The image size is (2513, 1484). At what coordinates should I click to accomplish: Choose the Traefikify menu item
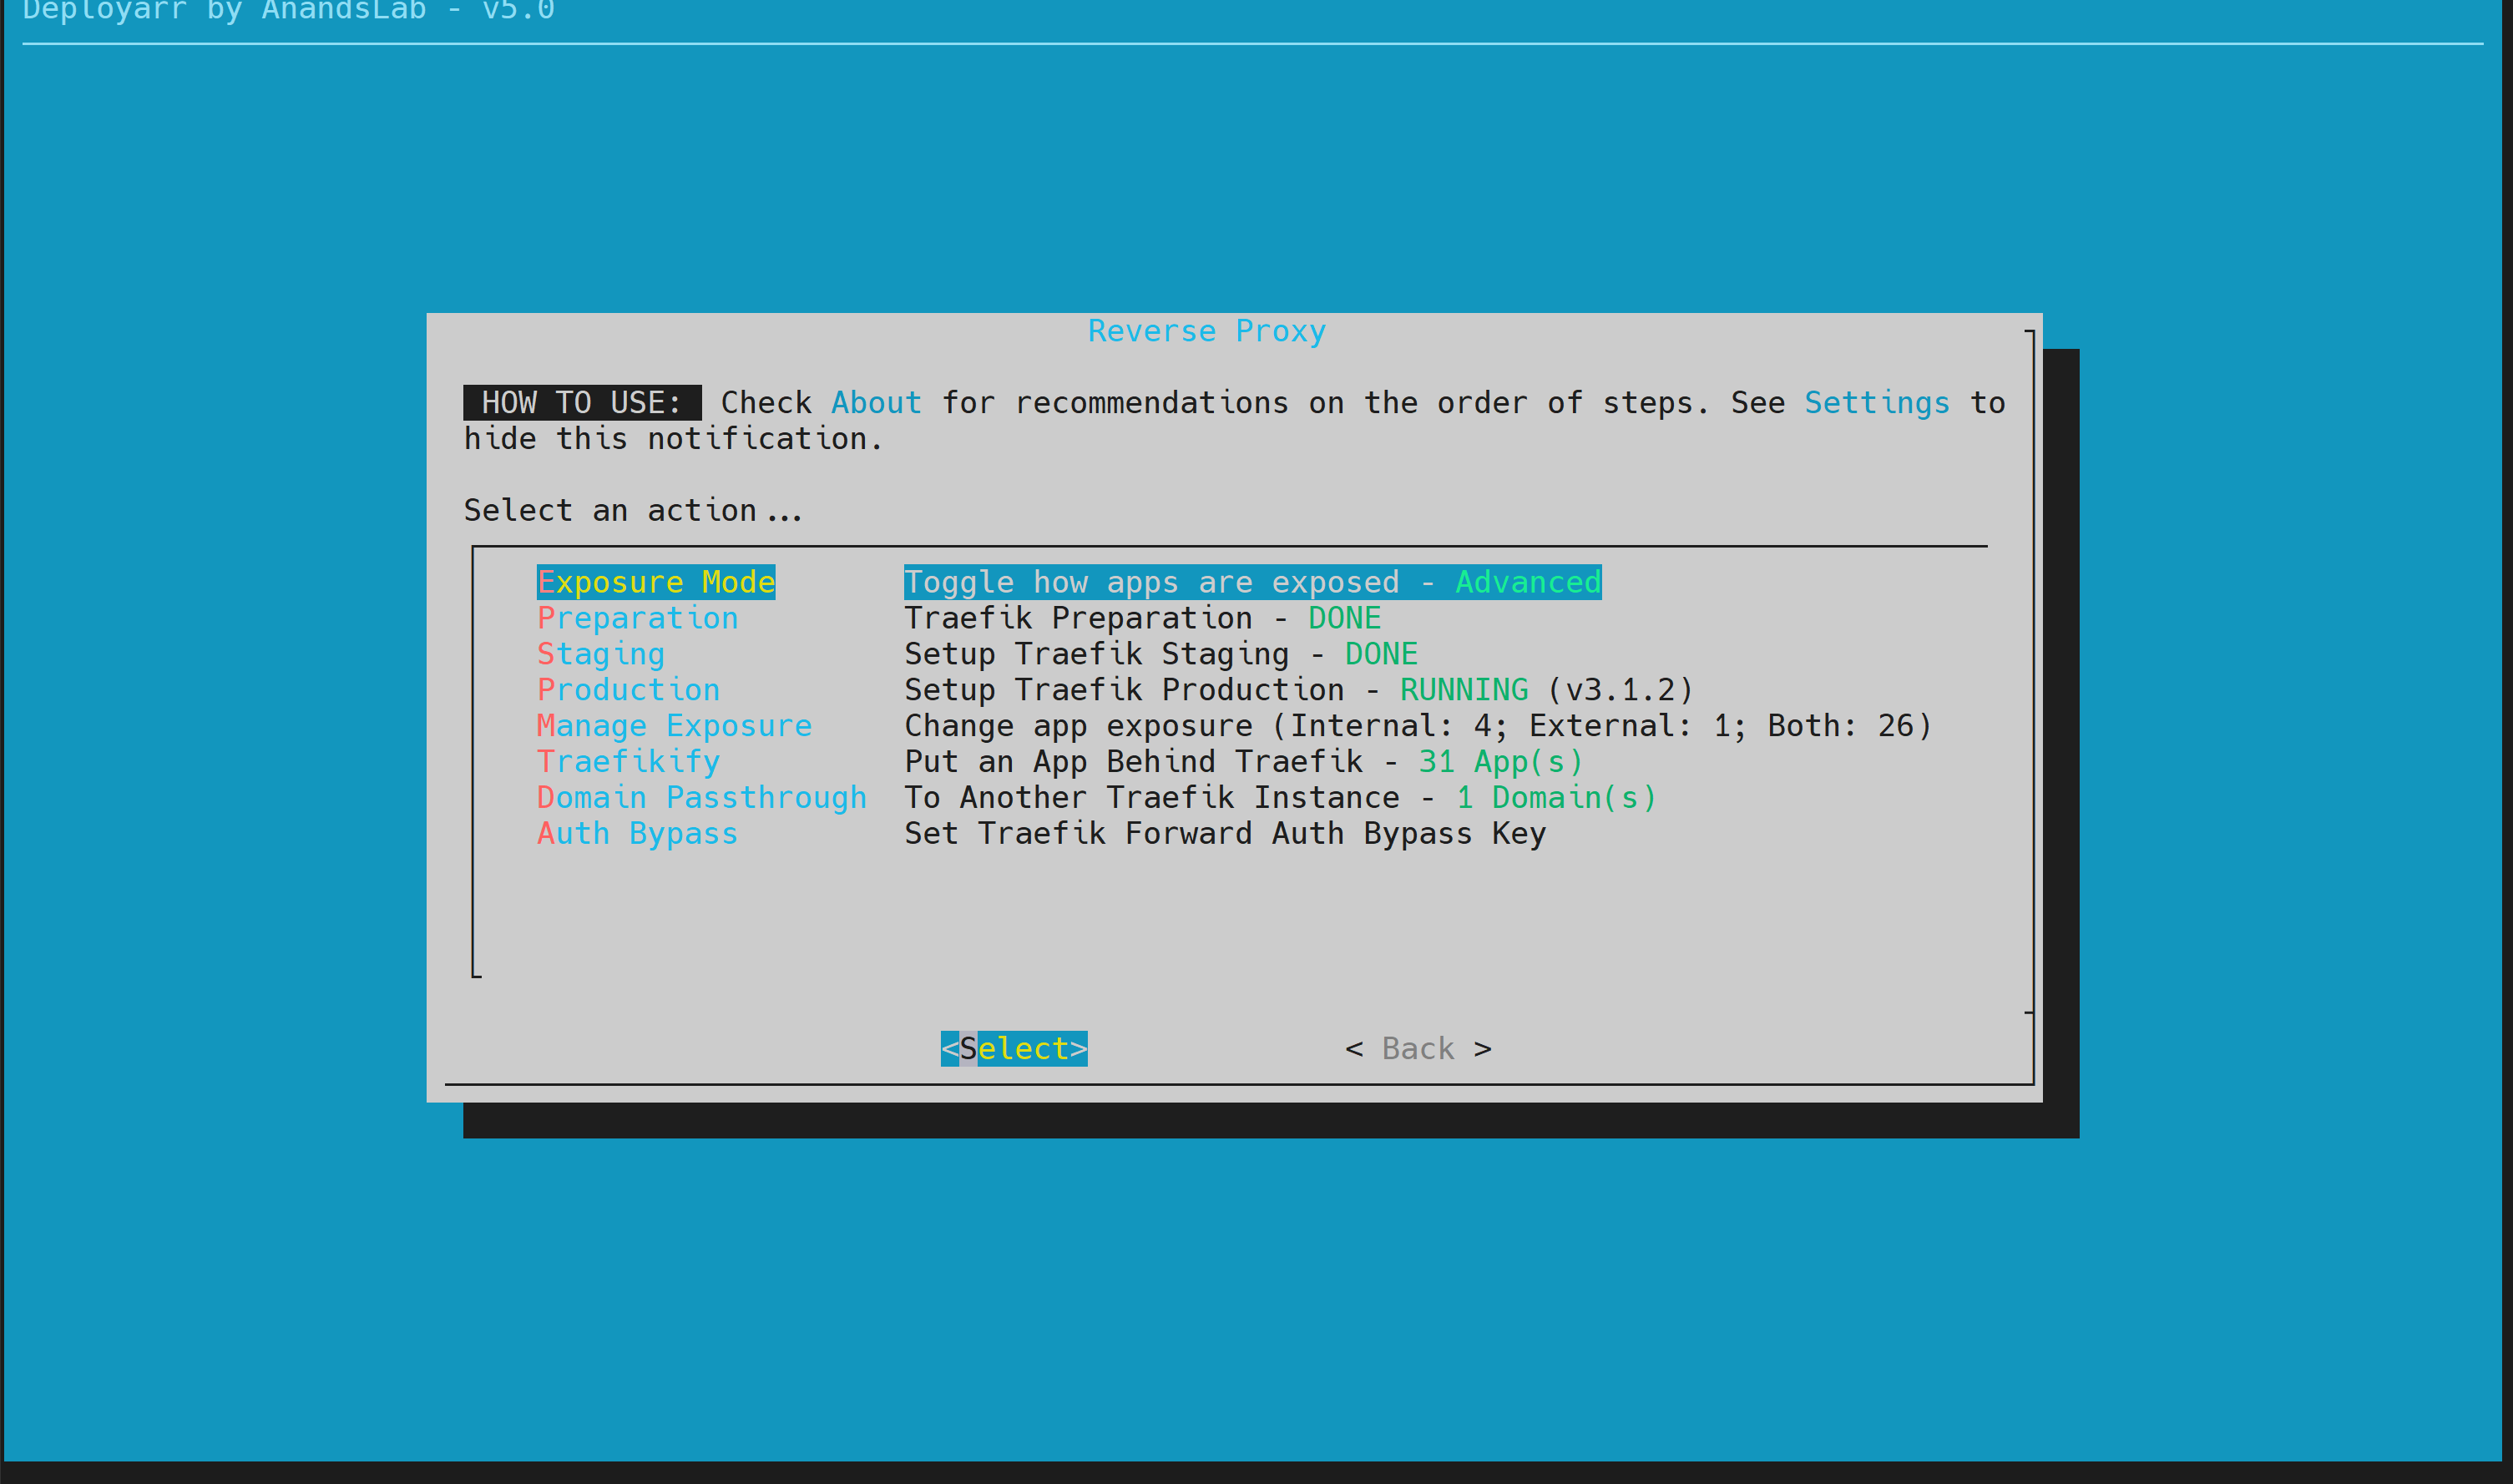(x=628, y=762)
